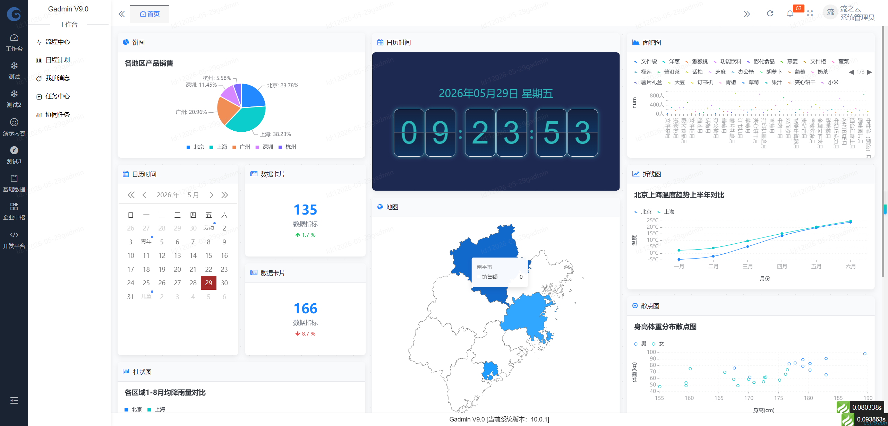Go to previous year in calendar

point(131,195)
